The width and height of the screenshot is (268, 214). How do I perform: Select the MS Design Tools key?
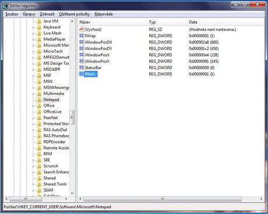tap(56, 63)
